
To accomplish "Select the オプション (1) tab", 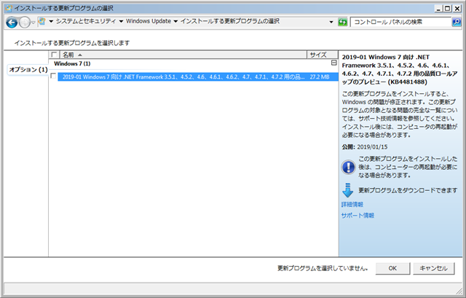I will [28, 70].
